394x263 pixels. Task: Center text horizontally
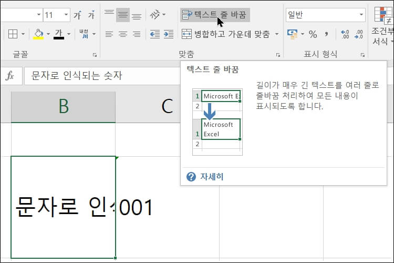pos(123,34)
